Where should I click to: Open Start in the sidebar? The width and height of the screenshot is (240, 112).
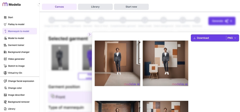point(20,17)
